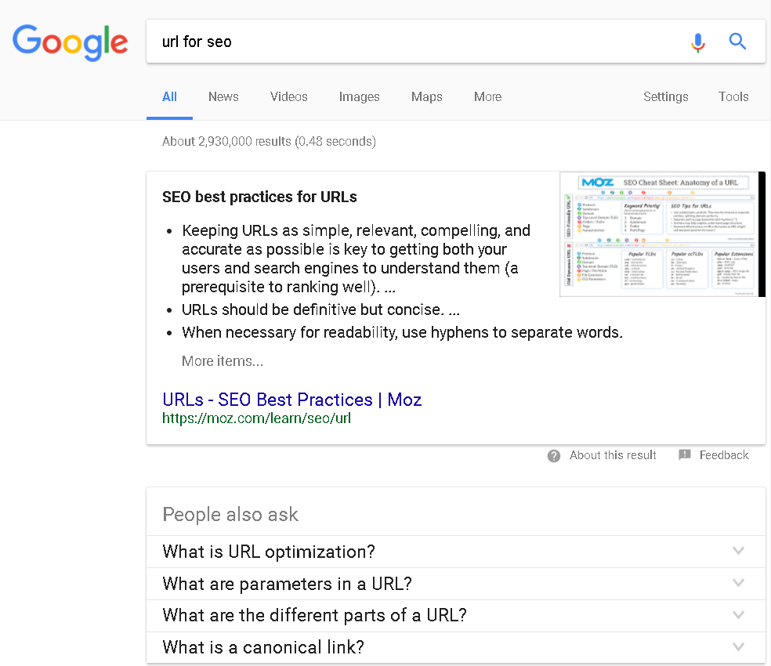
Task: Click inside the search query field
Action: 392,42
